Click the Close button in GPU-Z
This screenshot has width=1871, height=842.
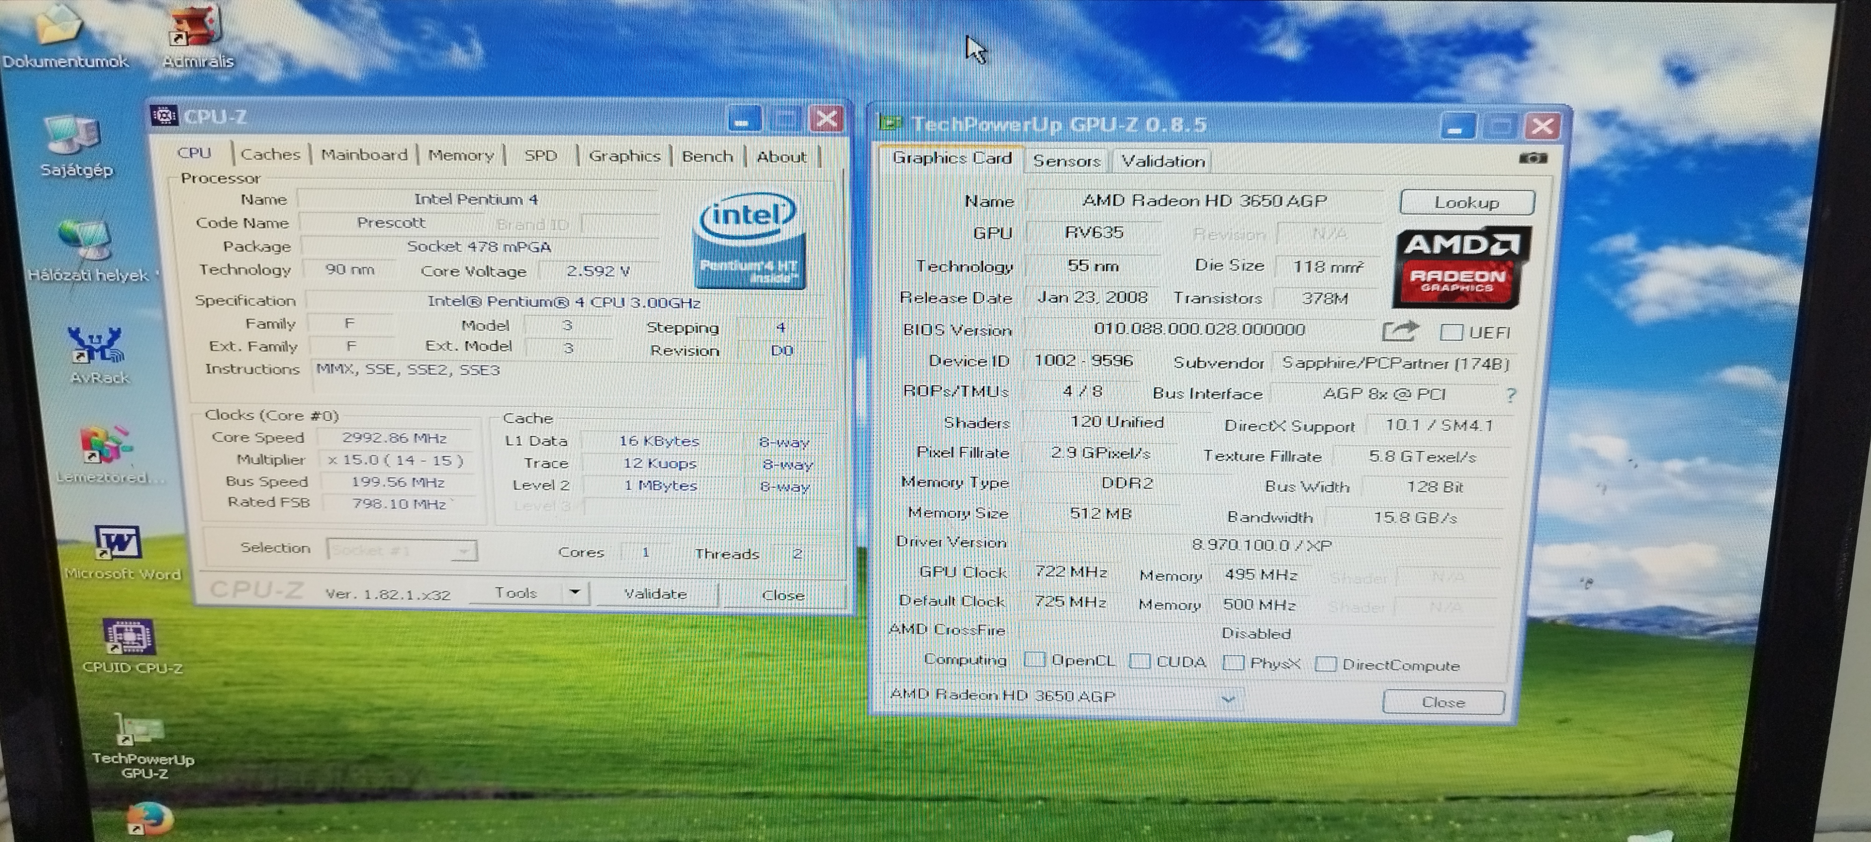(x=1443, y=702)
